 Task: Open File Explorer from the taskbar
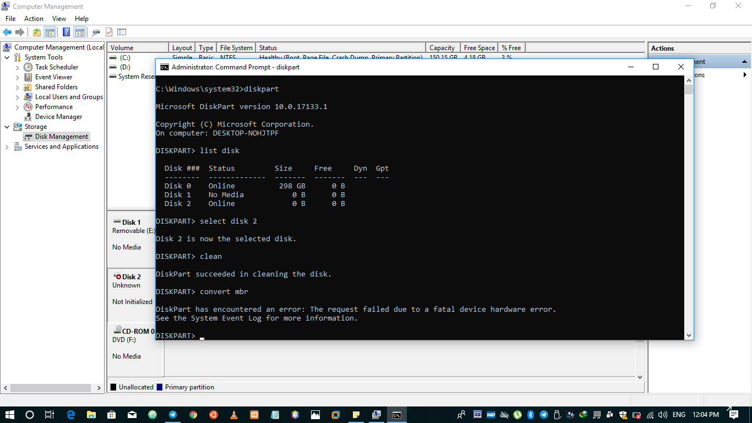pyautogui.click(x=91, y=415)
